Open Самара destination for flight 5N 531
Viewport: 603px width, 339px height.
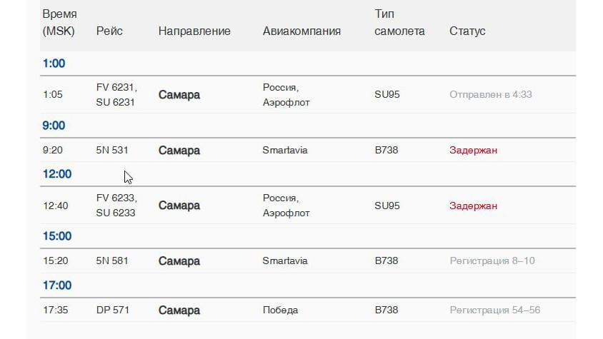point(179,151)
